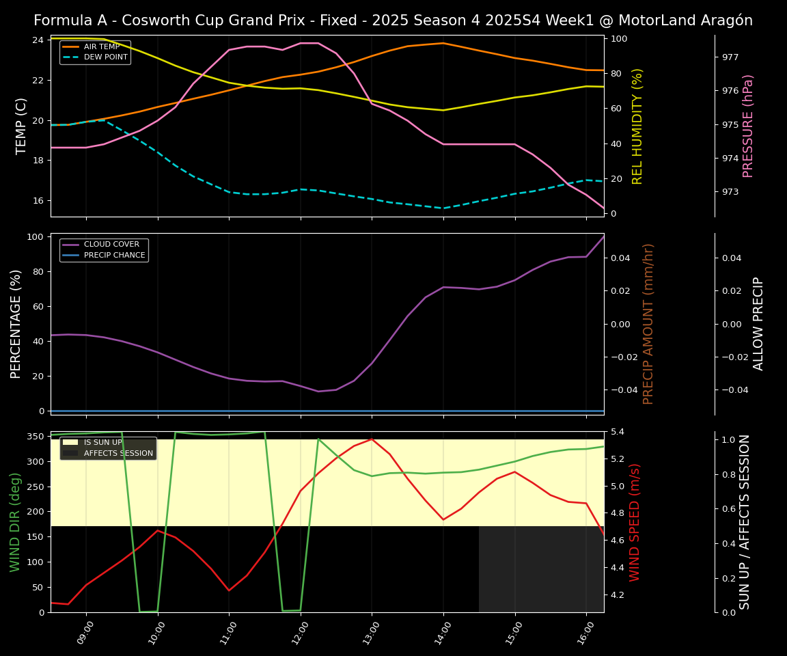The height and width of the screenshot is (656, 787).
Task: Click the AFFECTS SESSION legend swatch
Action: (x=72, y=453)
